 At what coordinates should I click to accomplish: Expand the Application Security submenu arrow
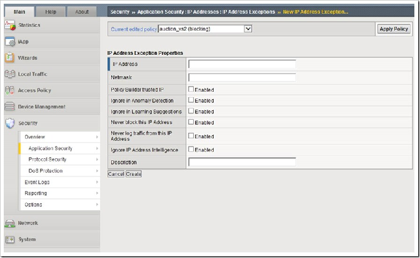point(97,148)
